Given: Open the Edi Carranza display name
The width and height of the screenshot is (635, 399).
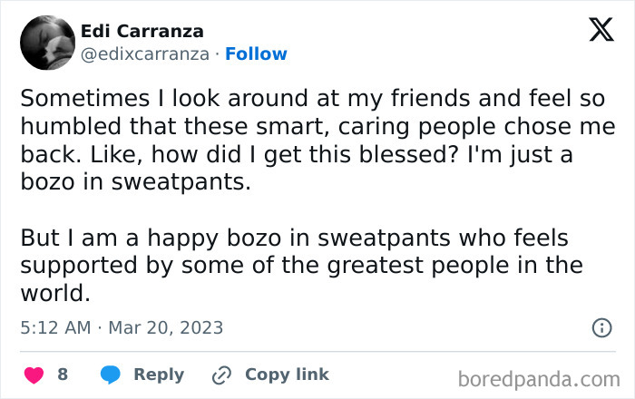Looking at the screenshot, I should [142, 31].
